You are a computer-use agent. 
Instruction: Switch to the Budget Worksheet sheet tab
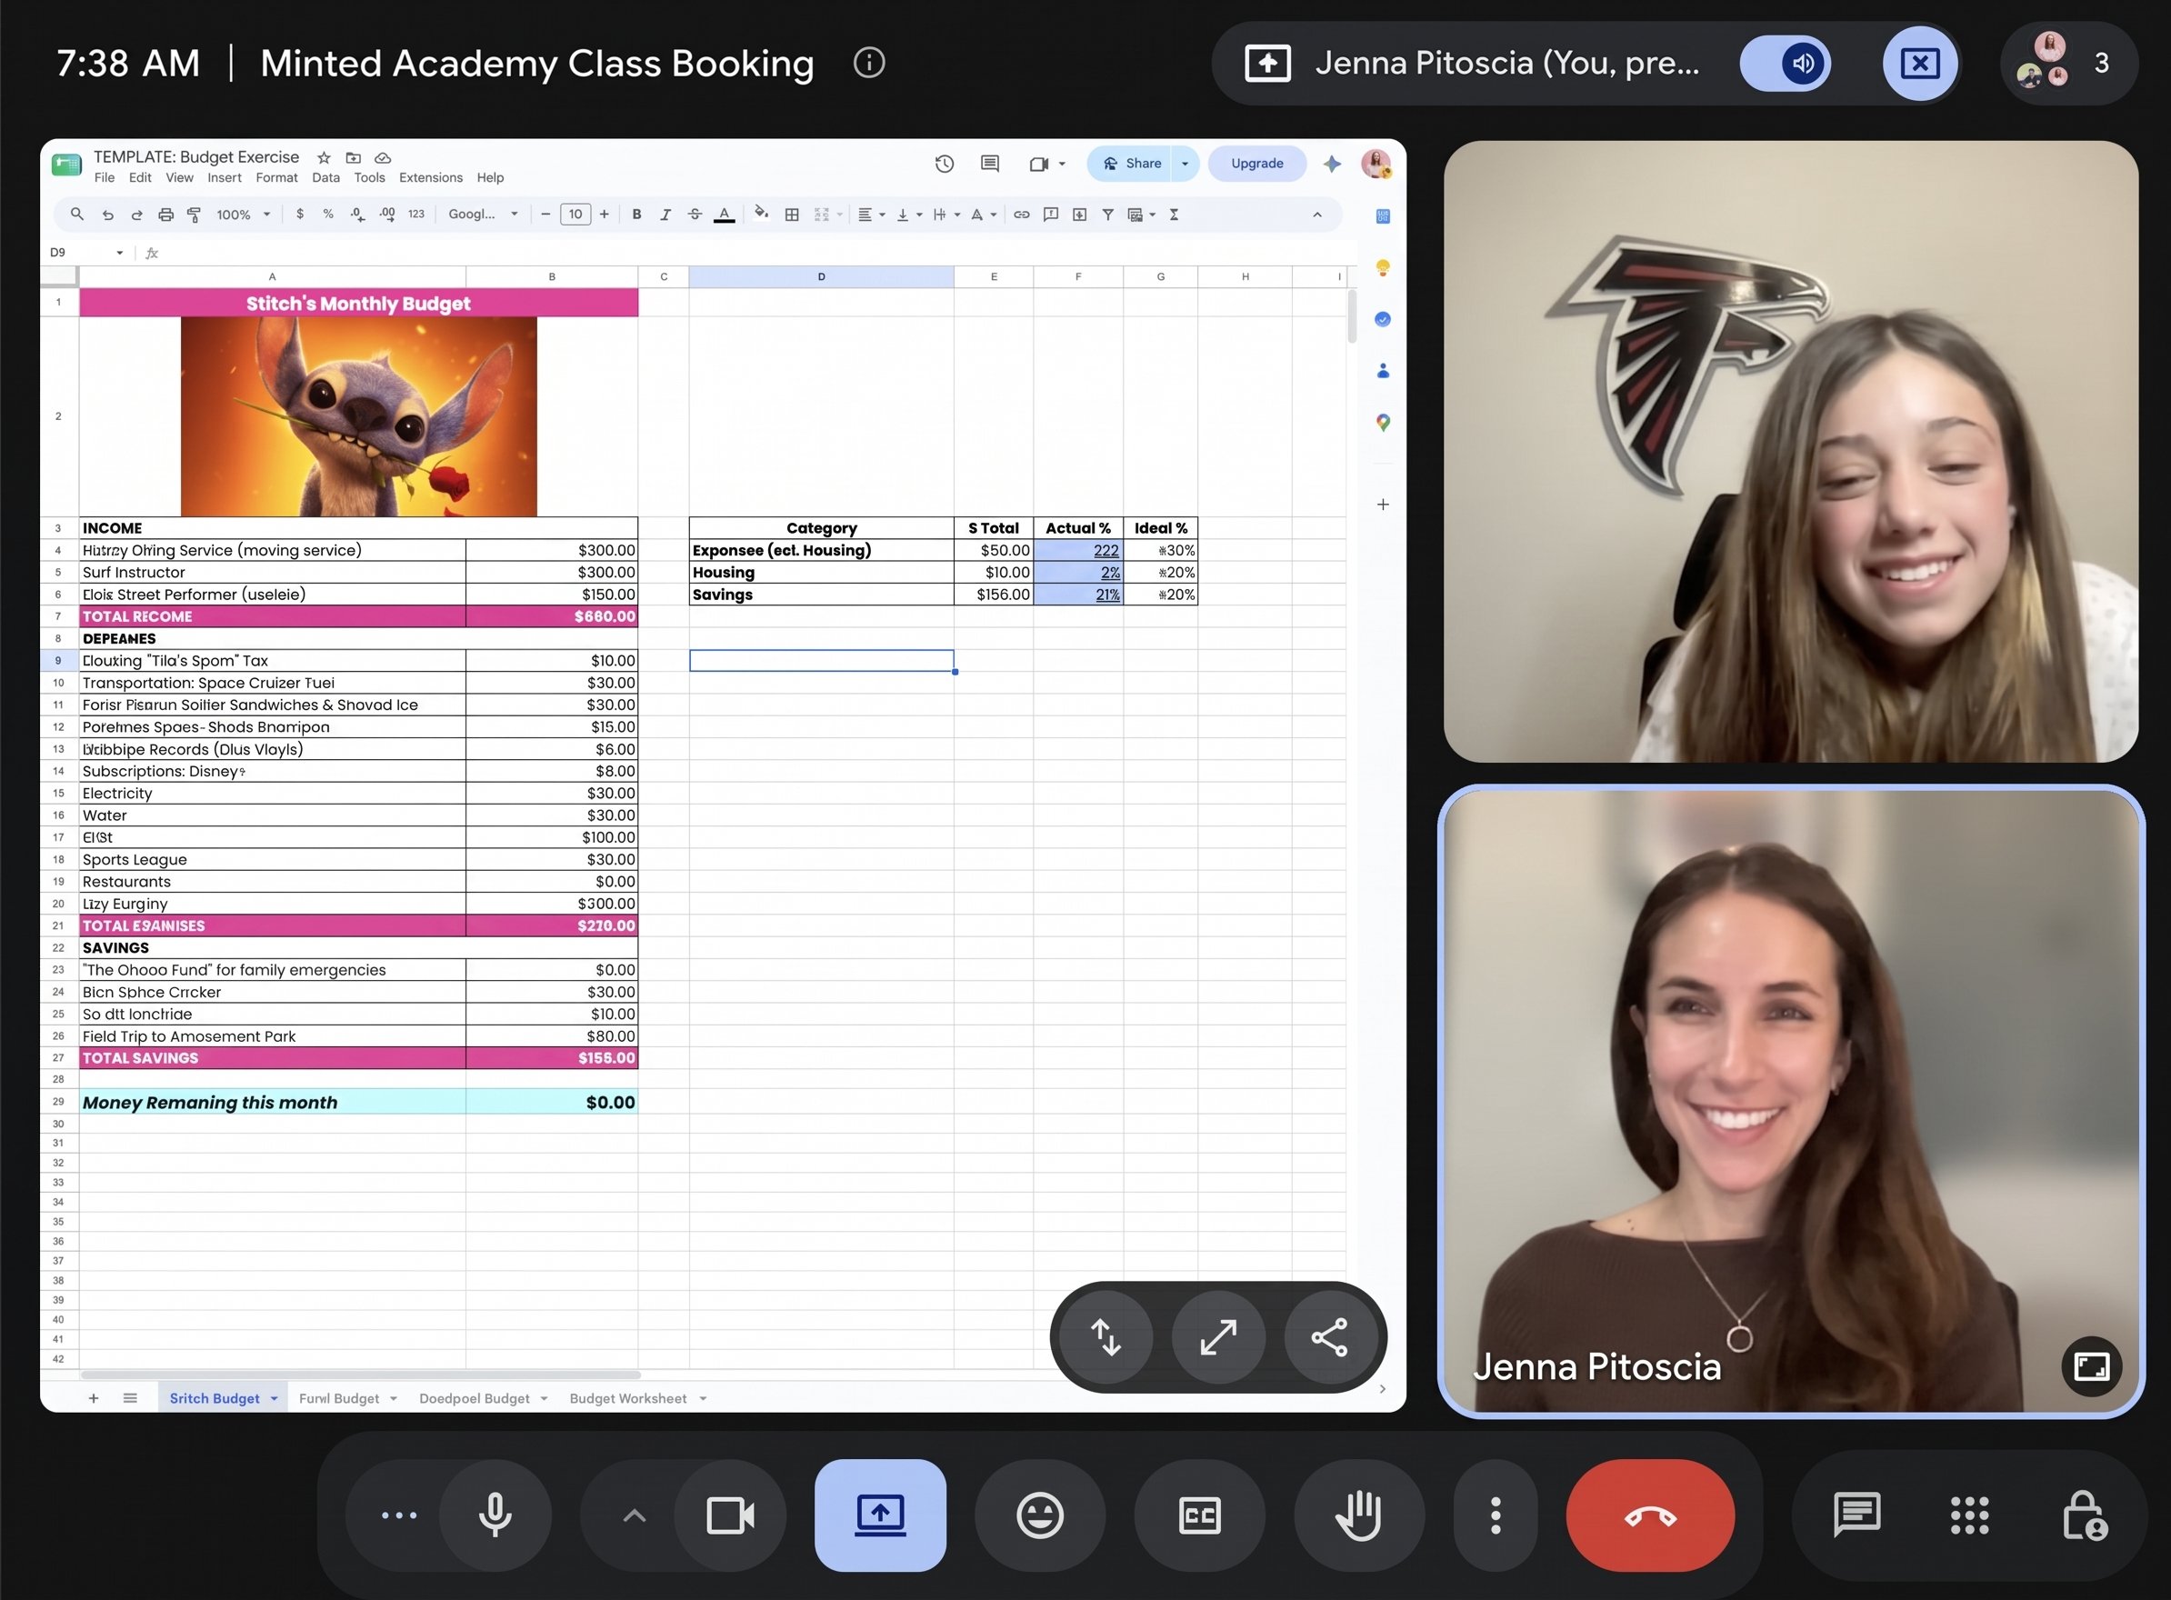click(628, 1398)
